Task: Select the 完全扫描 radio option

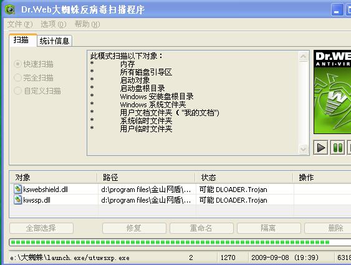Action: (34, 78)
